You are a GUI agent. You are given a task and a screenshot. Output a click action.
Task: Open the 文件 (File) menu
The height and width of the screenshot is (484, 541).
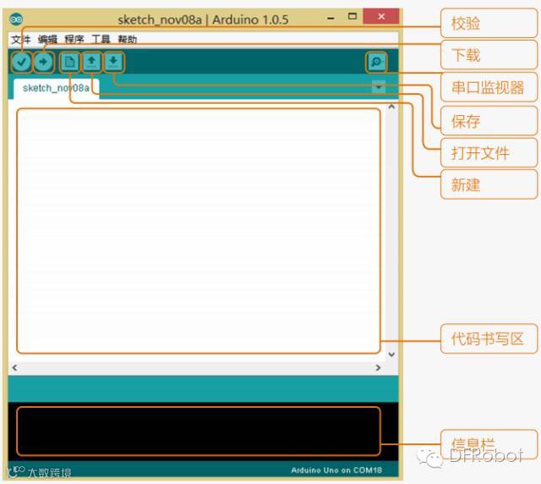click(x=20, y=40)
